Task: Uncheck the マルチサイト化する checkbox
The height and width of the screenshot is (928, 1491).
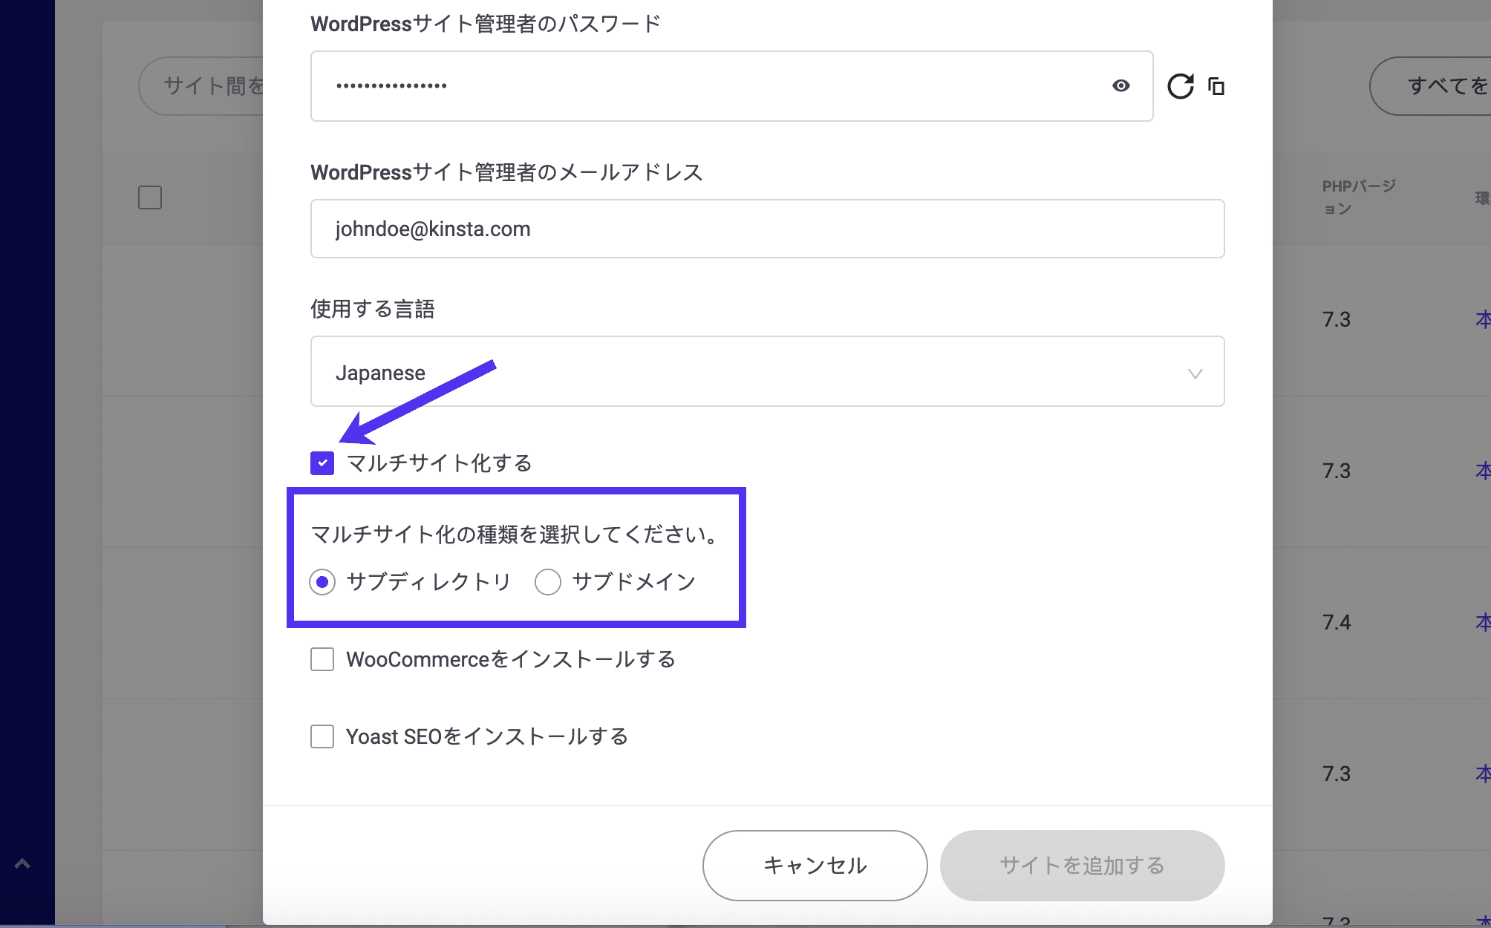Action: [x=322, y=463]
